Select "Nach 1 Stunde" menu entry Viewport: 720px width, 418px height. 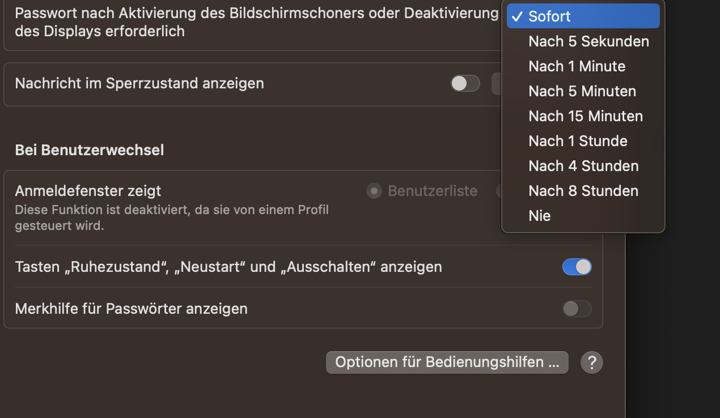[x=578, y=141]
